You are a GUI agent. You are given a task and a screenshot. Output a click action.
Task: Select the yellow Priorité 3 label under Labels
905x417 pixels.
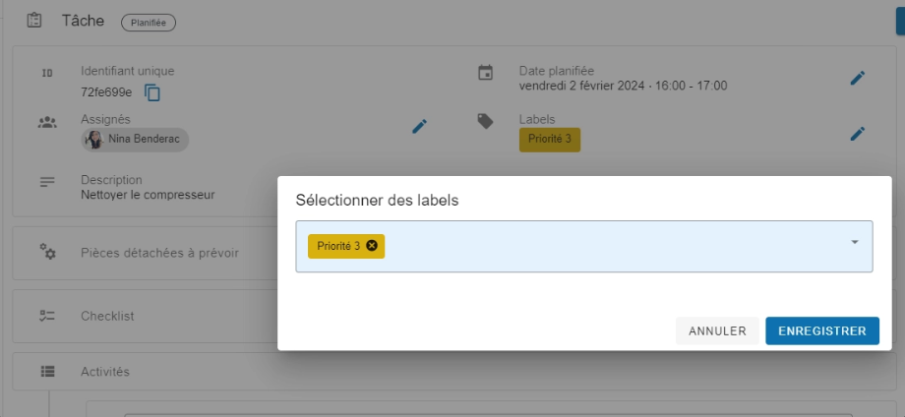[549, 139]
